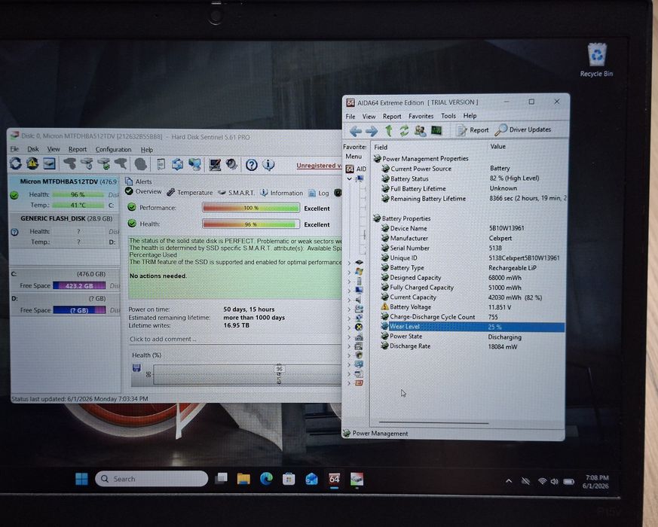Viewport: 658px width, 527px height.
Task: Click the Driver Updates button in AIDA64
Action: pyautogui.click(x=523, y=130)
